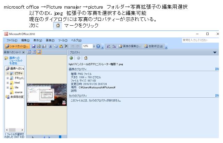Click the Save icon in the toolbar
Screen dimensions: 223x143
click(x=34, y=46)
